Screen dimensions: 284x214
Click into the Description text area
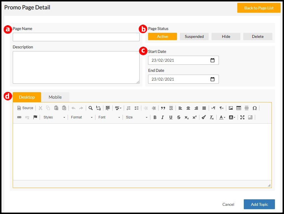[x=76, y=67]
